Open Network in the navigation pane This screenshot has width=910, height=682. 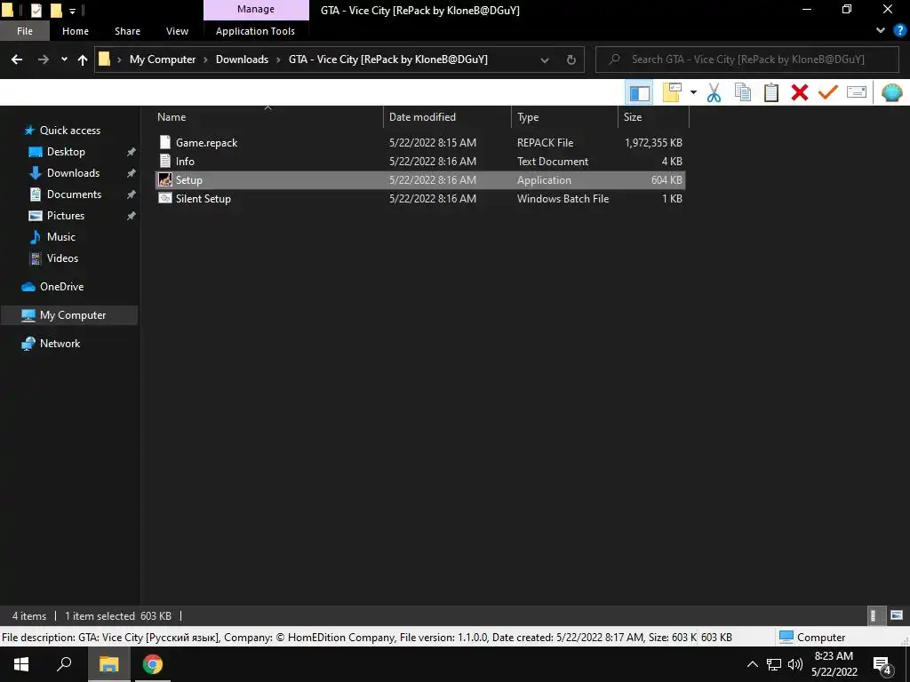point(60,344)
